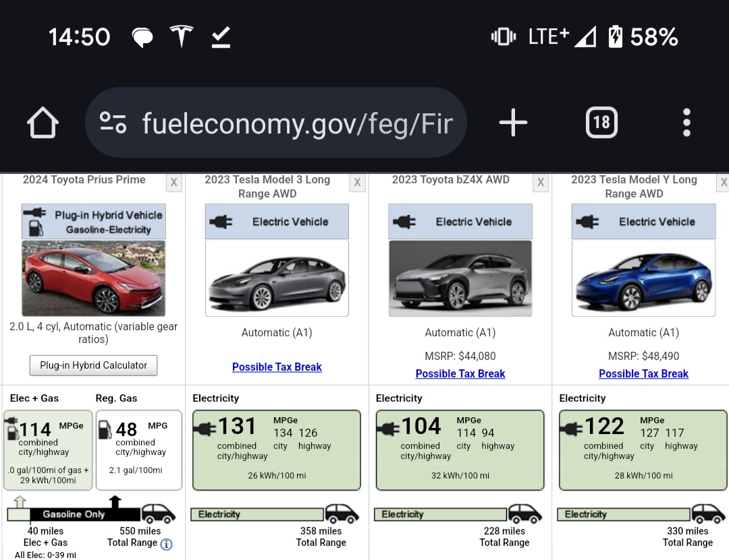The width and height of the screenshot is (729, 560).
Task: Click the Plug-in Hybrid Calculator button
Action: tap(93, 365)
